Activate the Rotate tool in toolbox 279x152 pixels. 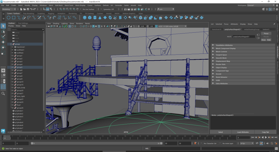3,47
